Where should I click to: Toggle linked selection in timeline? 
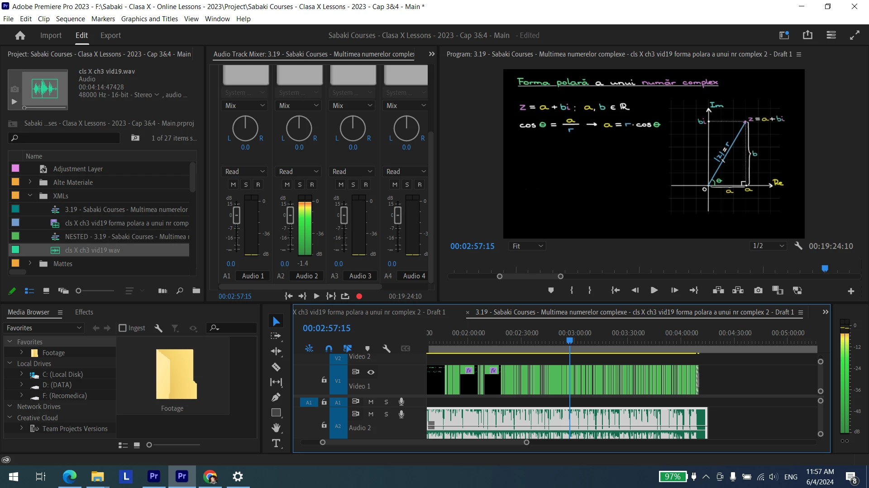click(347, 348)
